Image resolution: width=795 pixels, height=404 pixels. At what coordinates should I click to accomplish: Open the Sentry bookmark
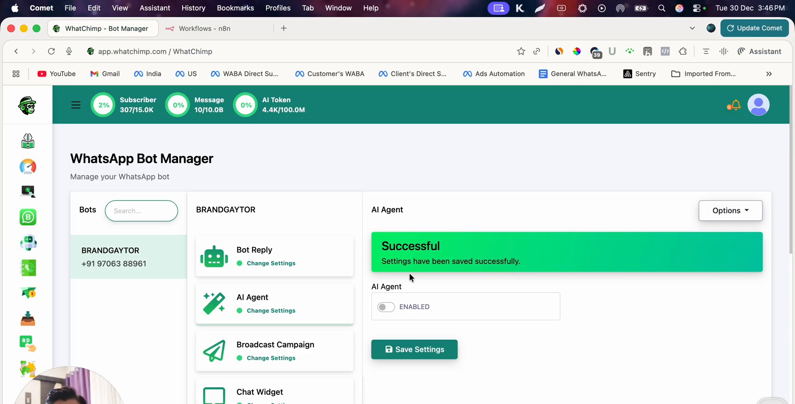tap(639, 74)
